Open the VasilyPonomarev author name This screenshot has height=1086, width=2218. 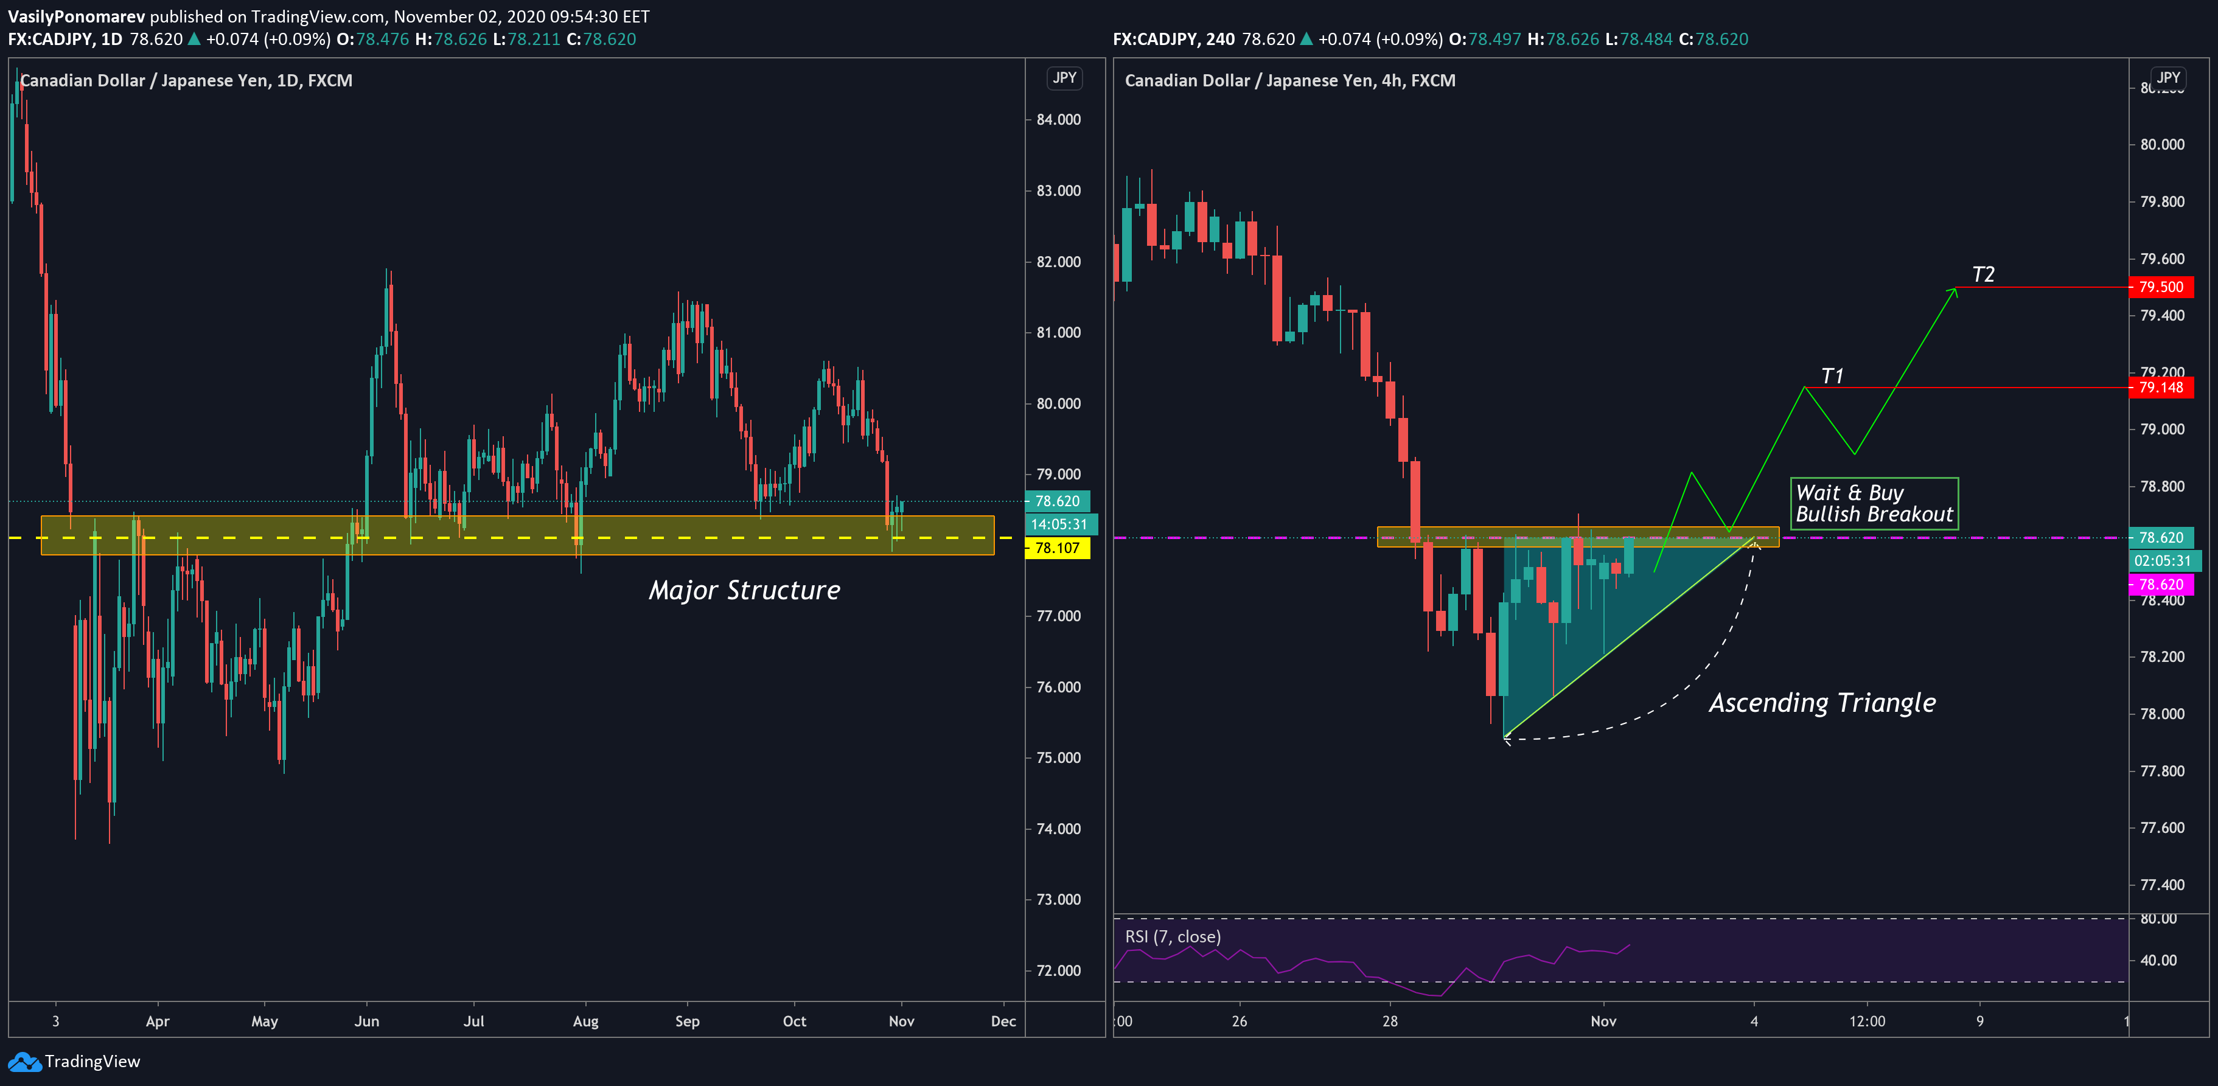click(77, 16)
